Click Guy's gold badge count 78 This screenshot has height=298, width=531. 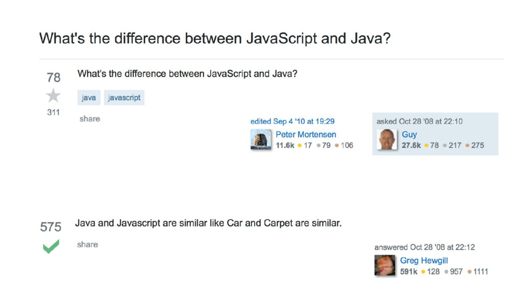click(x=434, y=145)
